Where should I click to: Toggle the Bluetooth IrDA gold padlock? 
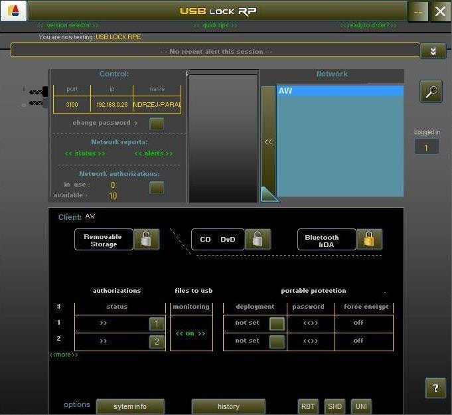point(369,240)
